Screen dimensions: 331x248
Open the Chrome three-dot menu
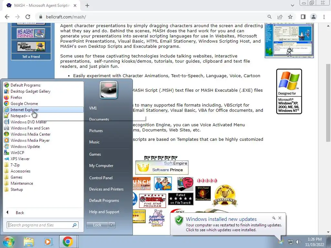[324, 17]
